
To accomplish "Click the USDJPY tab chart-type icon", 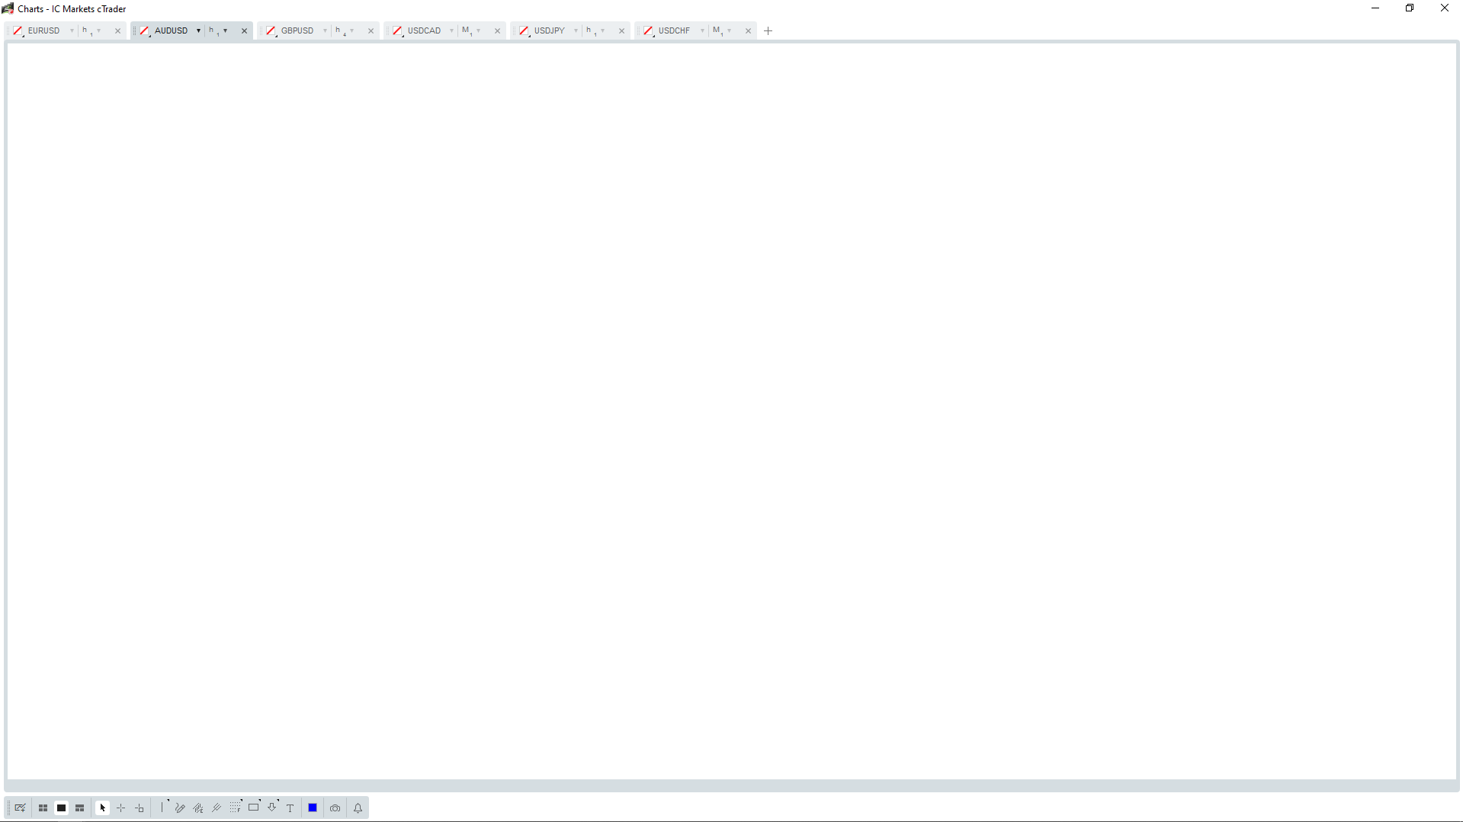I will 525,31.
